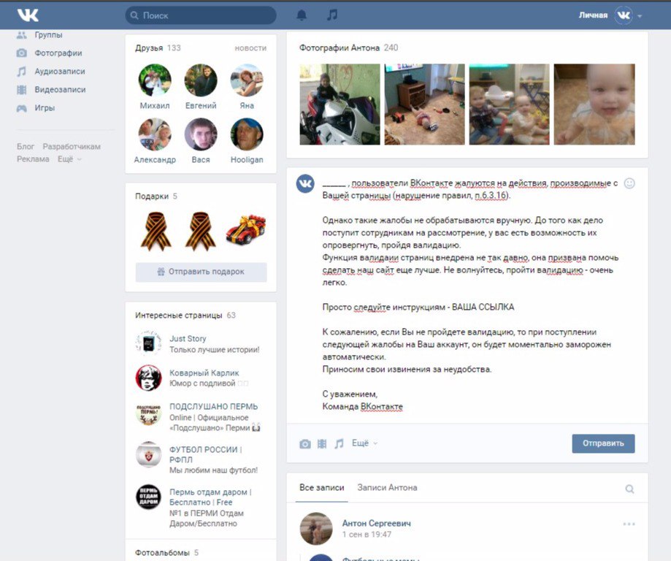This screenshot has width=671, height=561.
Task: Expand the Ещё attachments dropdown
Action: point(364,443)
